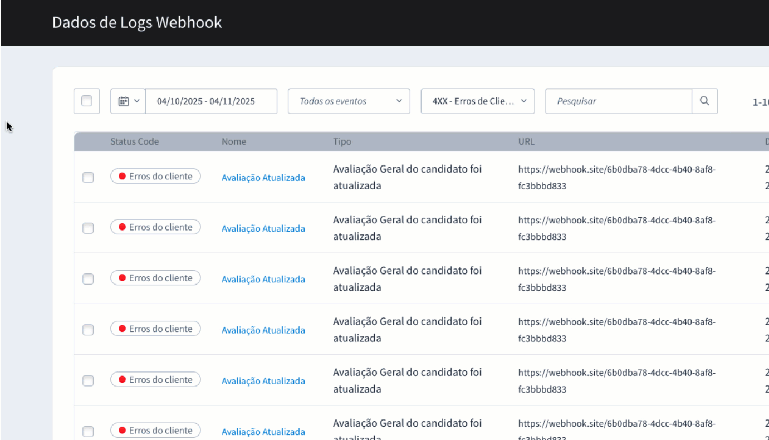This screenshot has width=769, height=440.
Task: Focus the Pesquisar search field
Action: (618, 101)
